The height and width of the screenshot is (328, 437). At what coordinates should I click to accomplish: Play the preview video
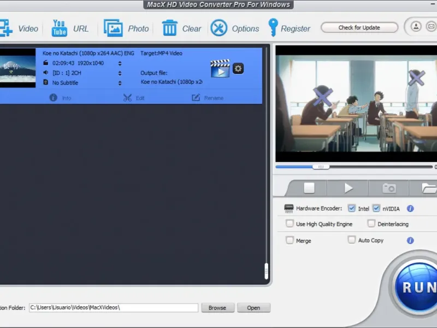tap(349, 188)
